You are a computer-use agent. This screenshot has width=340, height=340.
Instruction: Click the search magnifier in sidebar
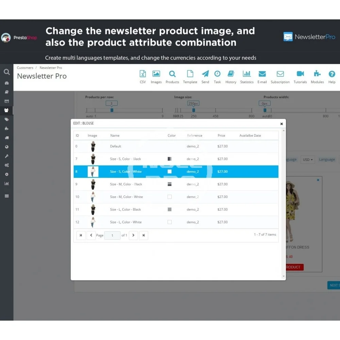6,72
